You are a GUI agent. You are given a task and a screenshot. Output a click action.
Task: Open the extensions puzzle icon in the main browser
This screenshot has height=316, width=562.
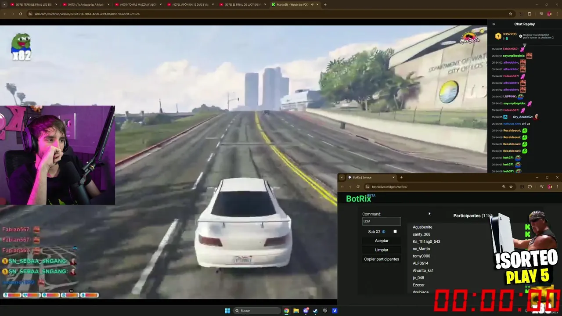529,14
